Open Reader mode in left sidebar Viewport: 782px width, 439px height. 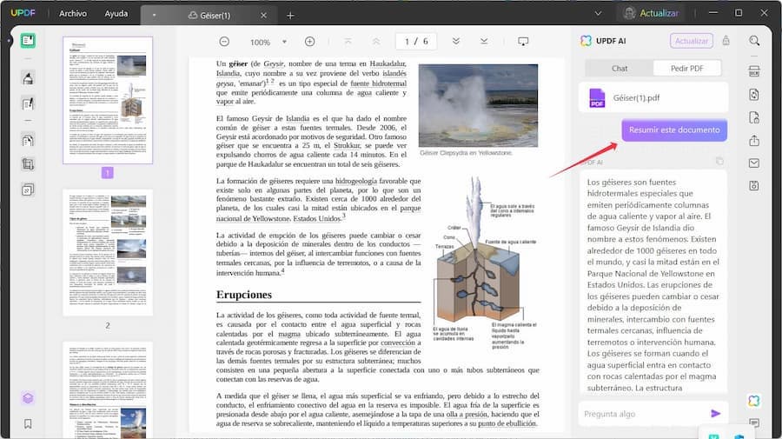[28, 40]
